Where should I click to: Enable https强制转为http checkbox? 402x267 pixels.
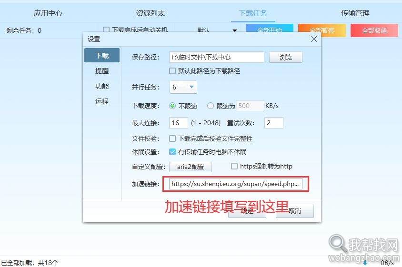coord(234,166)
